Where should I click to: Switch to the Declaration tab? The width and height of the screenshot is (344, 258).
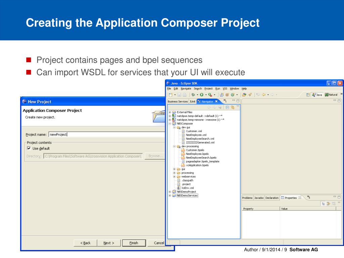tap(272, 198)
